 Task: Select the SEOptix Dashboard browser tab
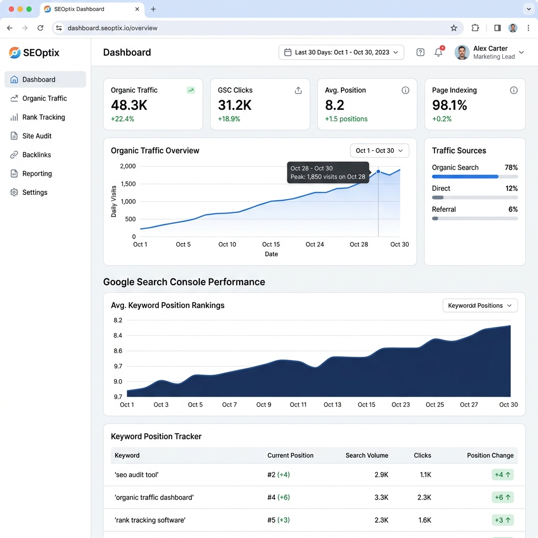pyautogui.click(x=92, y=9)
